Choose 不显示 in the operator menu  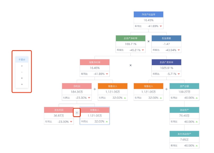click(22, 59)
